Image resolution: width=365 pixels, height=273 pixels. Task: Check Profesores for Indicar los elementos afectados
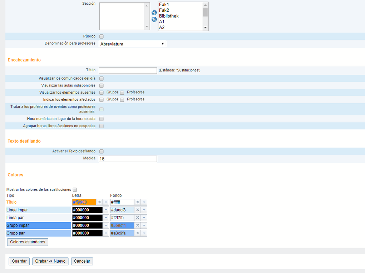coord(122,100)
